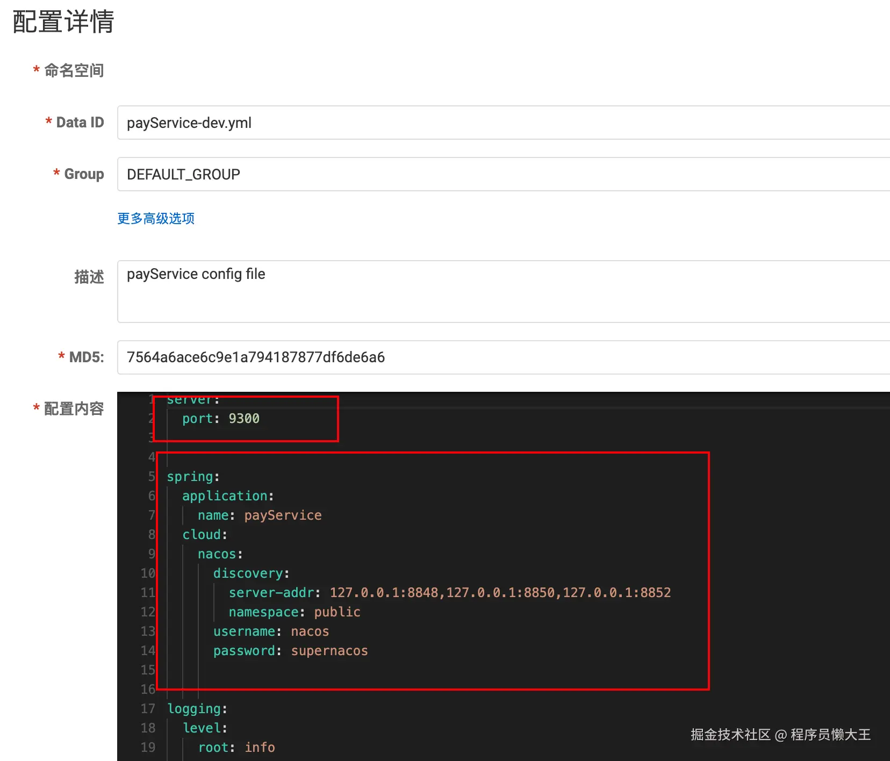This screenshot has width=890, height=761.
Task: Click the password: supernacos line
Action: [291, 651]
